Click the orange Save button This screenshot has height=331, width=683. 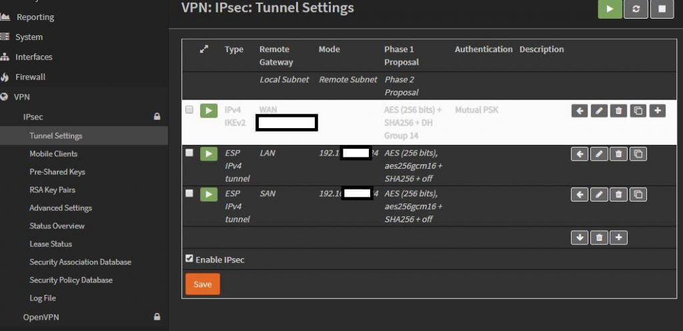(203, 284)
